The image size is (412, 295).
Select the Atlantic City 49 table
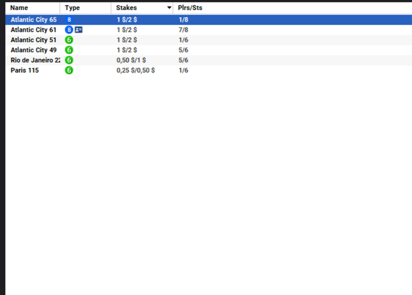208,50
